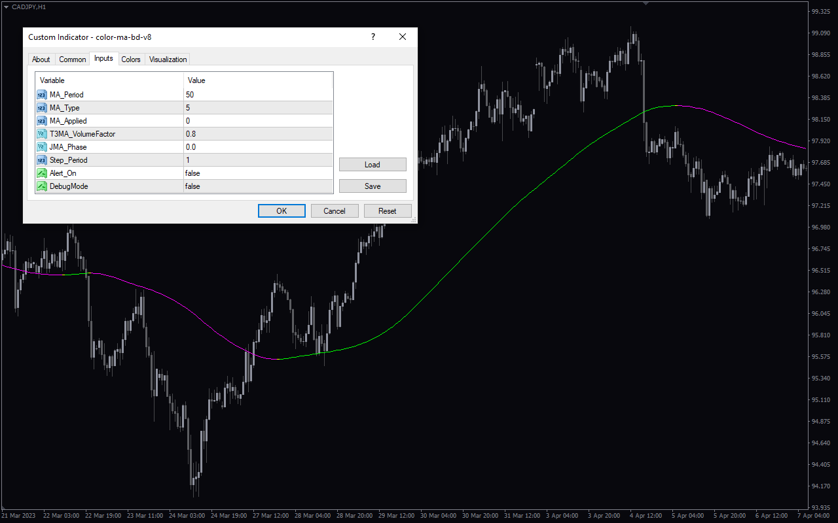Click the 93.935 price scale label

820,508
